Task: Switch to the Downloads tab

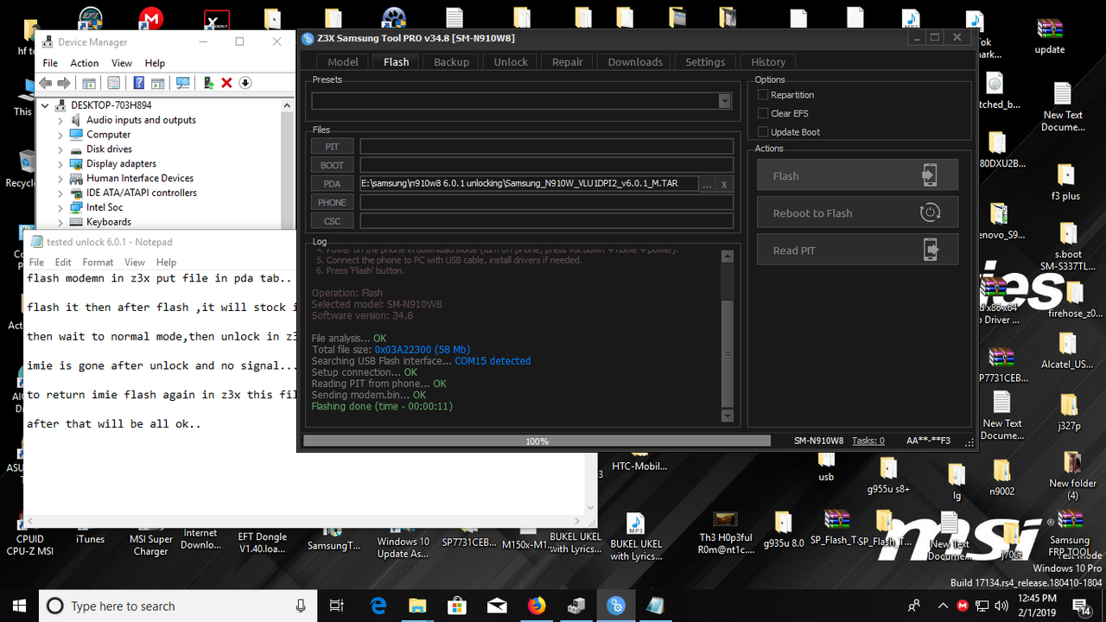Action: (x=635, y=61)
